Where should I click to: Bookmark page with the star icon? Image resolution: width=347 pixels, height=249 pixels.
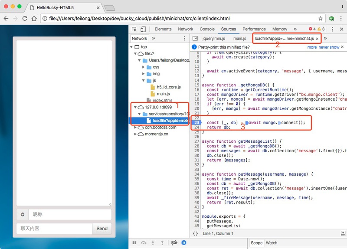[x=320, y=18]
